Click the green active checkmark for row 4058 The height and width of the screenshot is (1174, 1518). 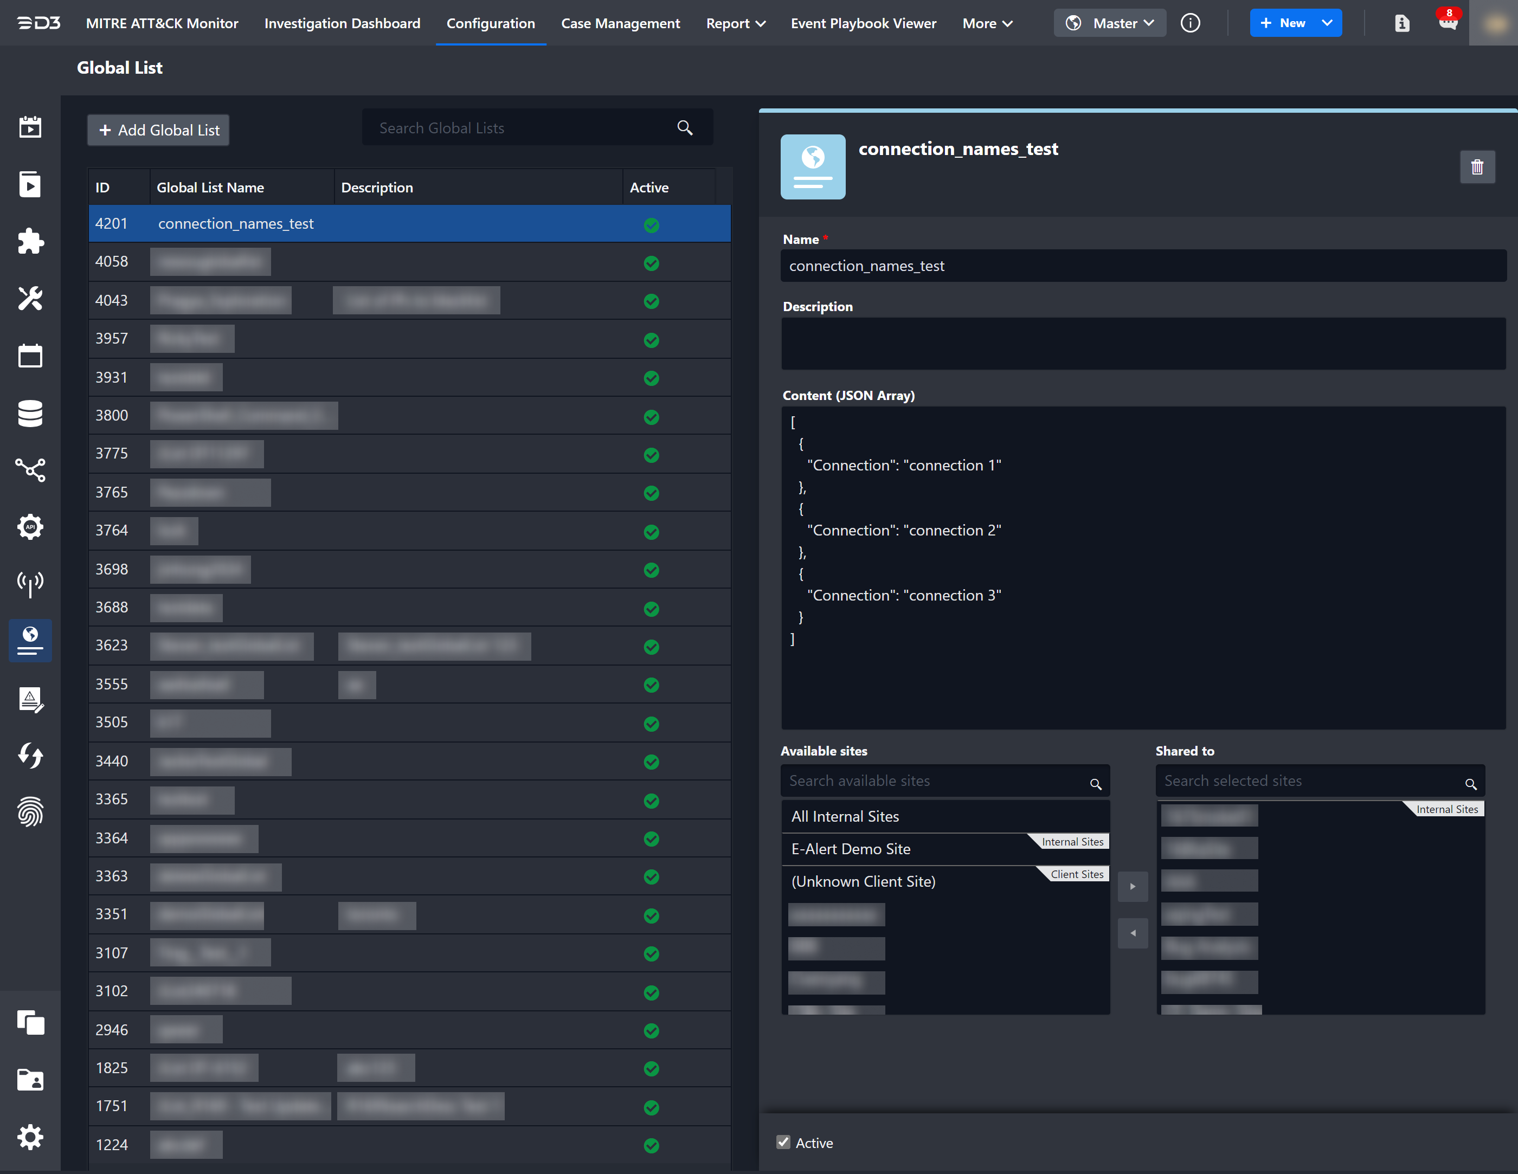click(651, 263)
